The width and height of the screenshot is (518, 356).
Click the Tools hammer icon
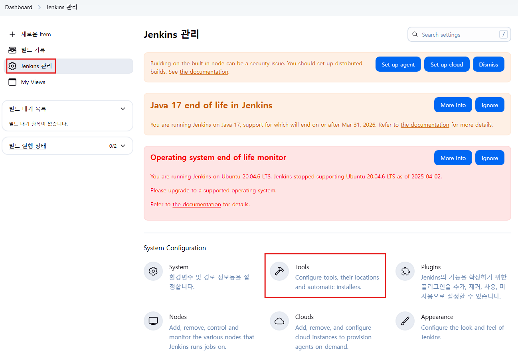pyautogui.click(x=279, y=271)
